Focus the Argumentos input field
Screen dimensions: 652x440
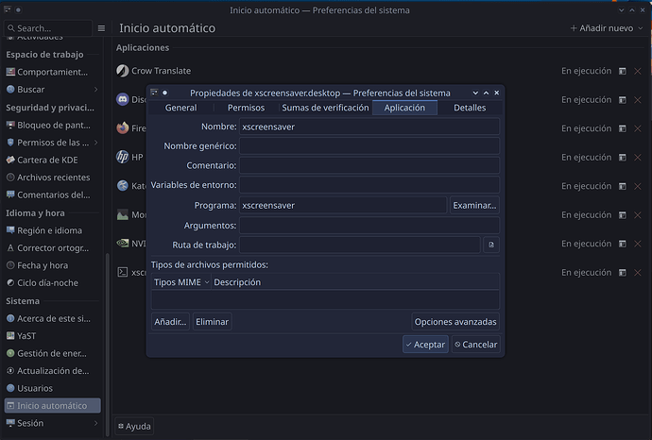click(369, 226)
